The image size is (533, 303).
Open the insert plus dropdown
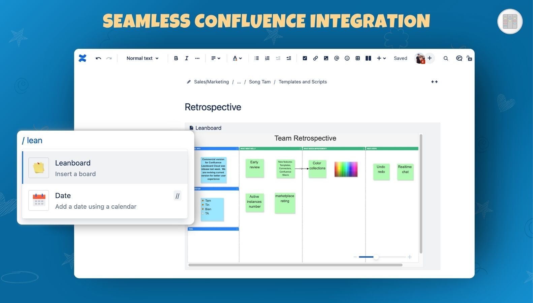(x=381, y=58)
